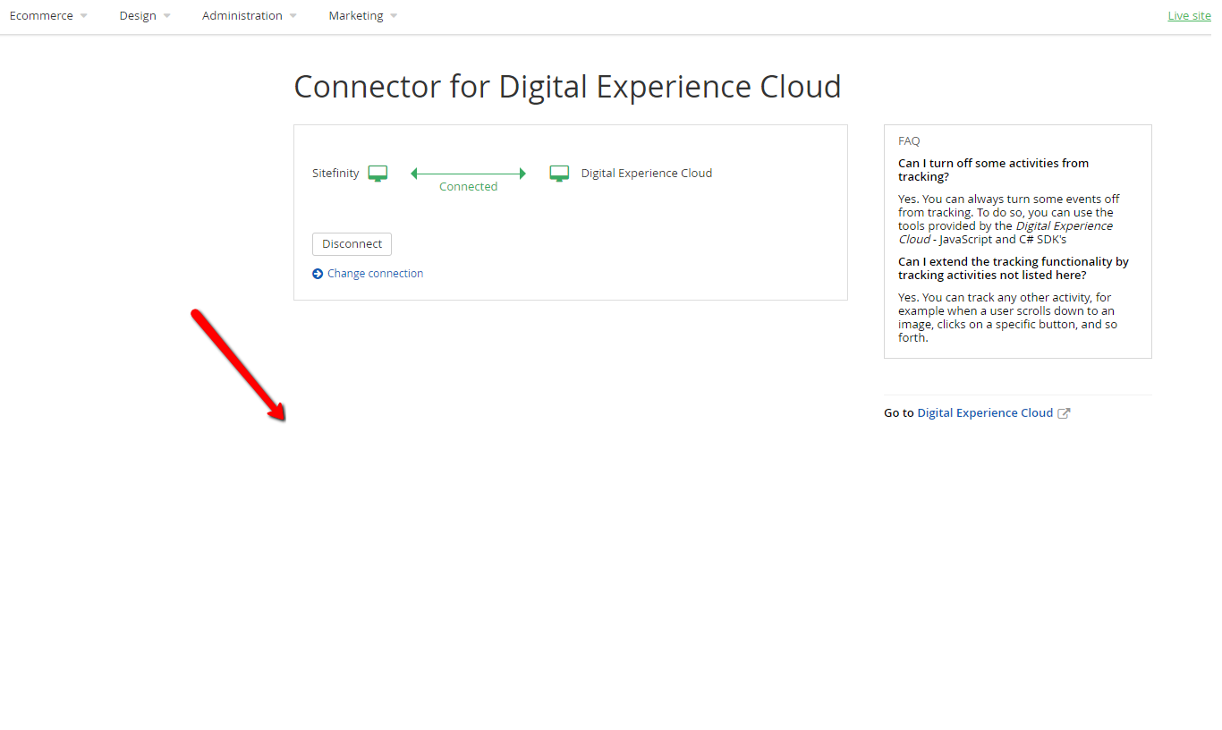Click the arrow icon beside Change connection

click(318, 274)
